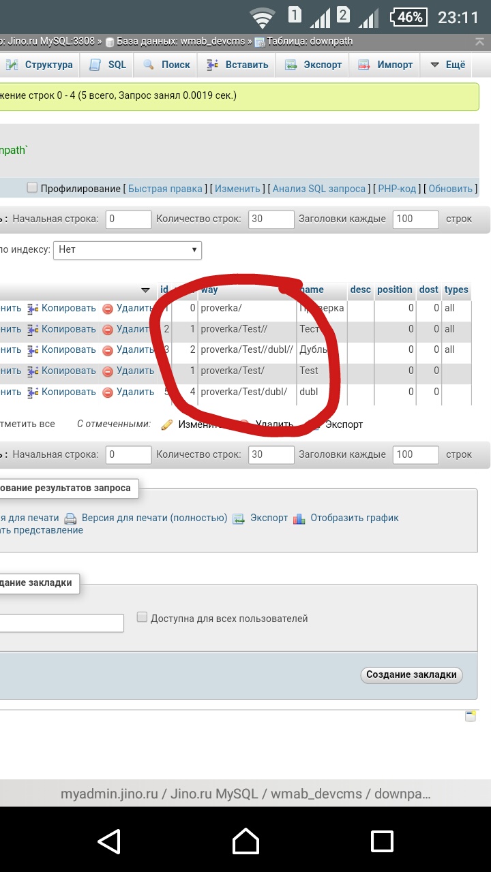Click the Таблица: downpath breadcrumb
This screenshot has height=872, width=491.
(x=304, y=42)
